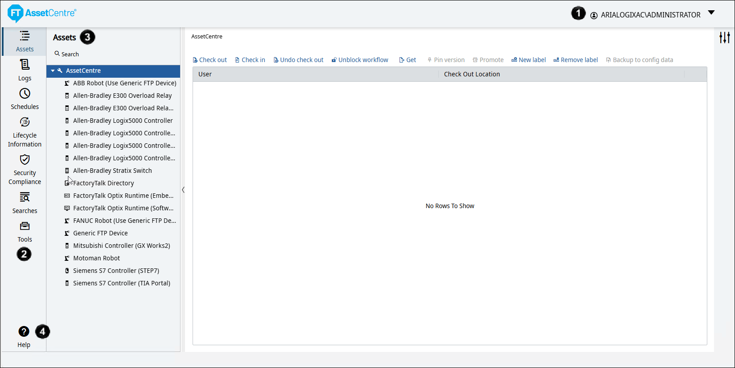735x368 pixels.
Task: Collapse the AssetCentre root tree node
Action: coord(53,71)
